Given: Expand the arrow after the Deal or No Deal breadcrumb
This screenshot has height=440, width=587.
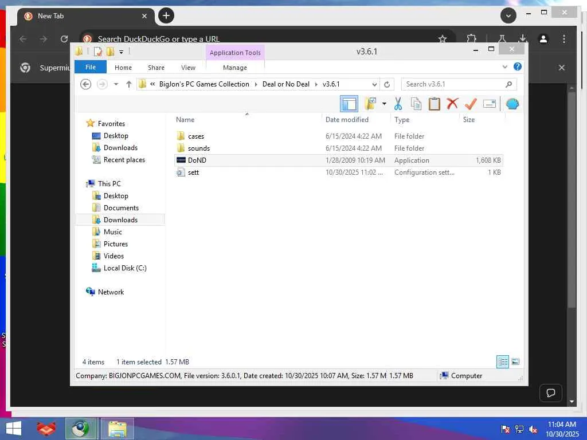Looking at the screenshot, I should [x=316, y=84].
